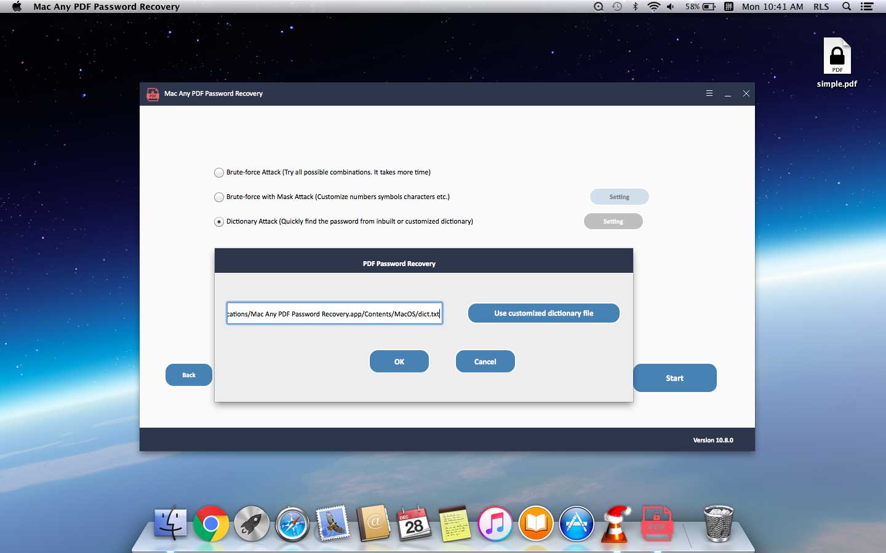Click Use customized dictionary file button
Image resolution: width=886 pixels, height=553 pixels.
pyautogui.click(x=543, y=313)
